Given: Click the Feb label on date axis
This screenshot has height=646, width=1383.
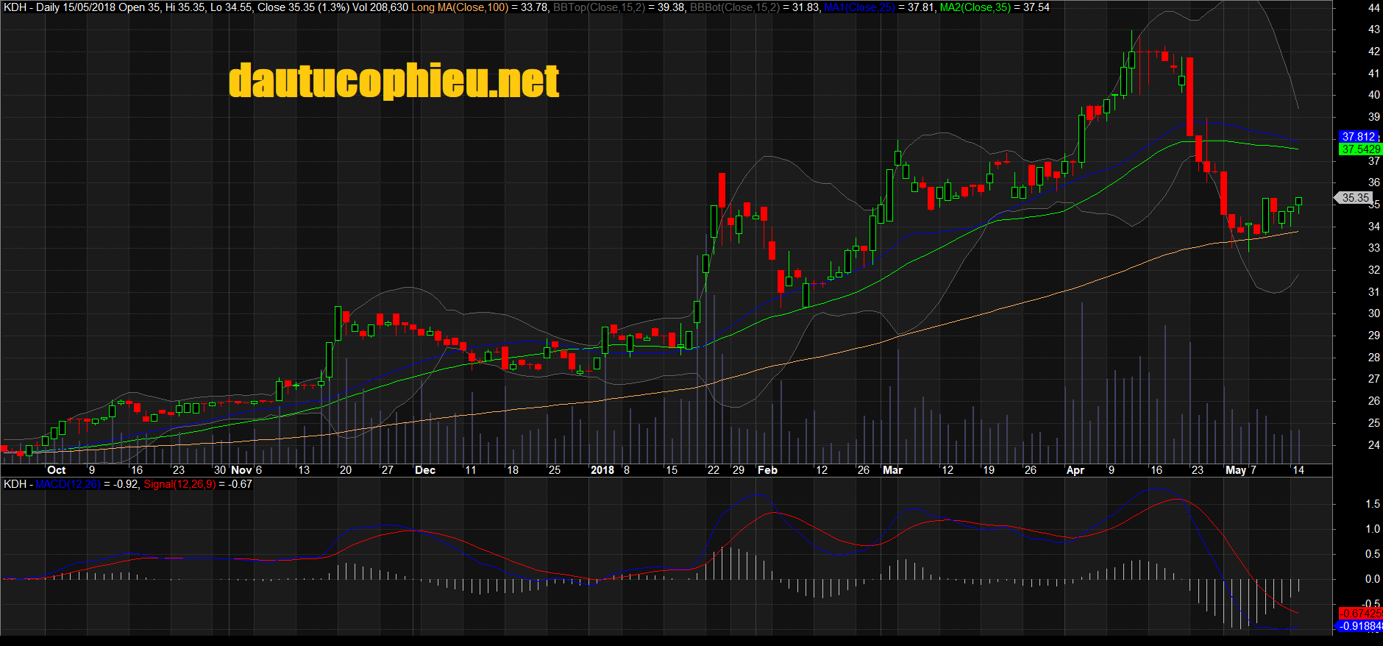Looking at the screenshot, I should click(x=767, y=470).
